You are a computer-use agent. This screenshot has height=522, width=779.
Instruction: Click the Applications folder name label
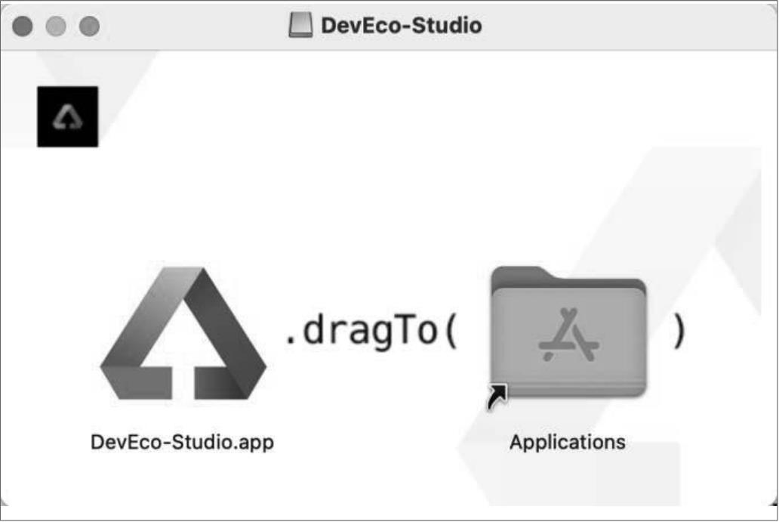(x=568, y=442)
